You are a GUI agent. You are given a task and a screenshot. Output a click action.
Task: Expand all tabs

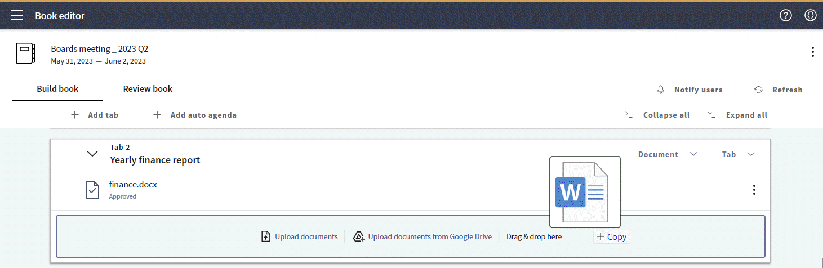pos(738,115)
